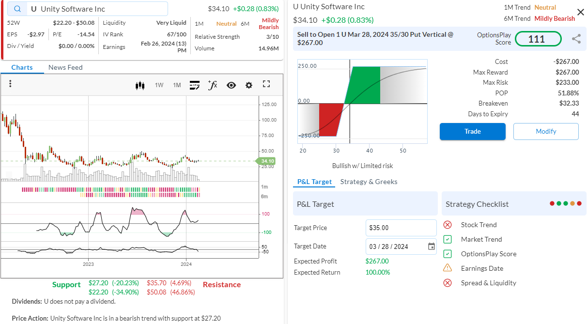Click the Div / Yield value $0.00 / 0.00%
The height and width of the screenshot is (324, 587).
click(x=77, y=46)
